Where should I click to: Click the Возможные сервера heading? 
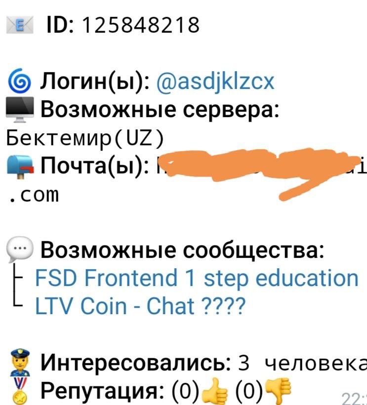pyautogui.click(x=160, y=110)
